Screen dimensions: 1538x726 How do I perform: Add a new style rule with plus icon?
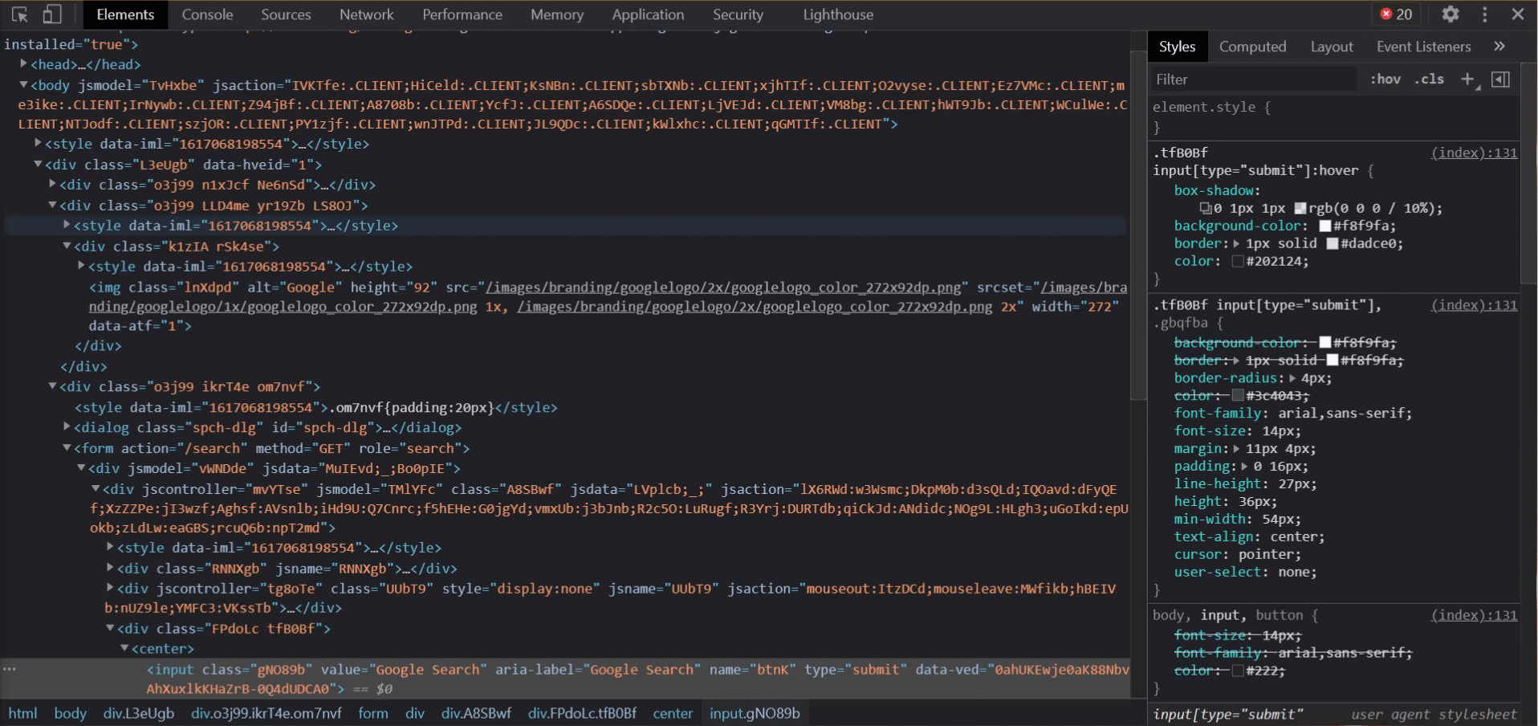click(x=1467, y=79)
